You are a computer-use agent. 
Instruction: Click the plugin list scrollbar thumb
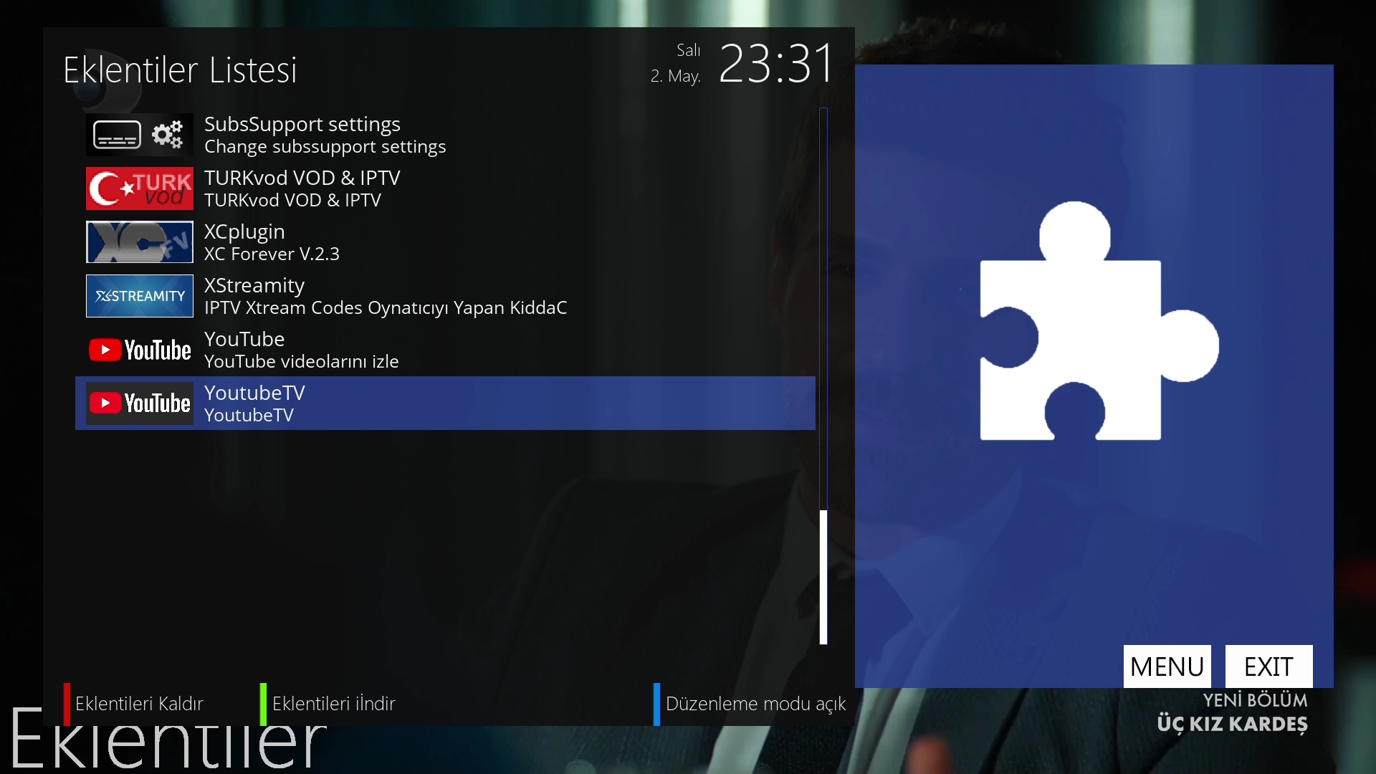pyautogui.click(x=823, y=577)
